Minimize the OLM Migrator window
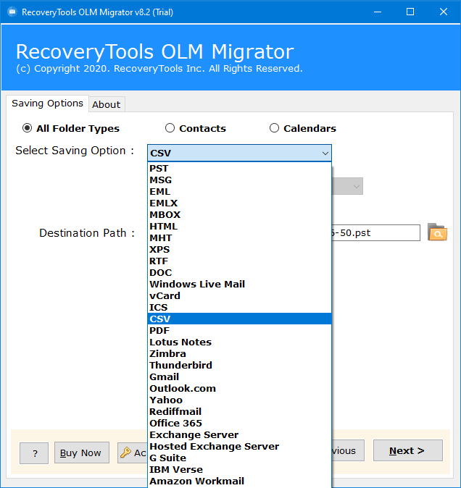 [378, 12]
